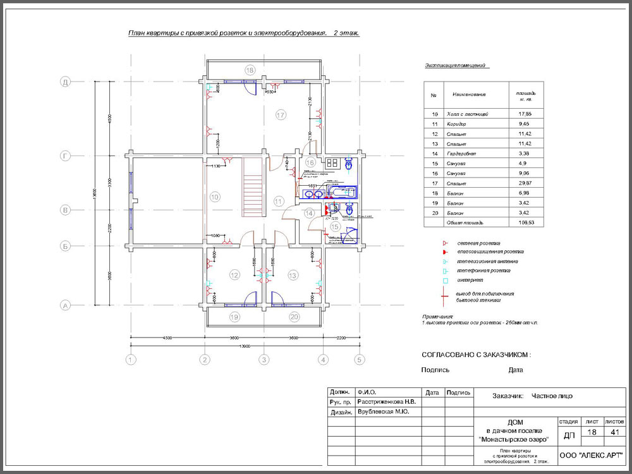Click grid axis bubble '1'
This screenshot has width=632, height=474.
tap(131, 360)
